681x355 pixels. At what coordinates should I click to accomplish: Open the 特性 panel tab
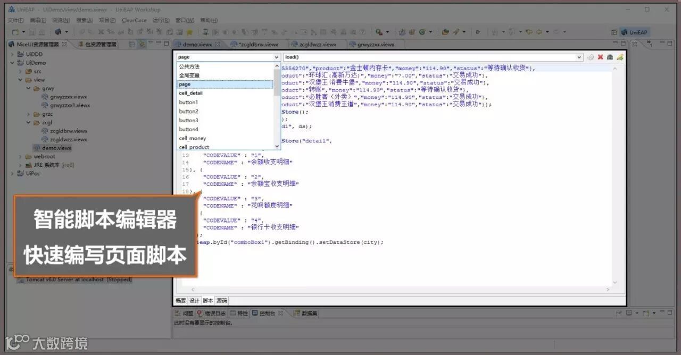[239, 314]
